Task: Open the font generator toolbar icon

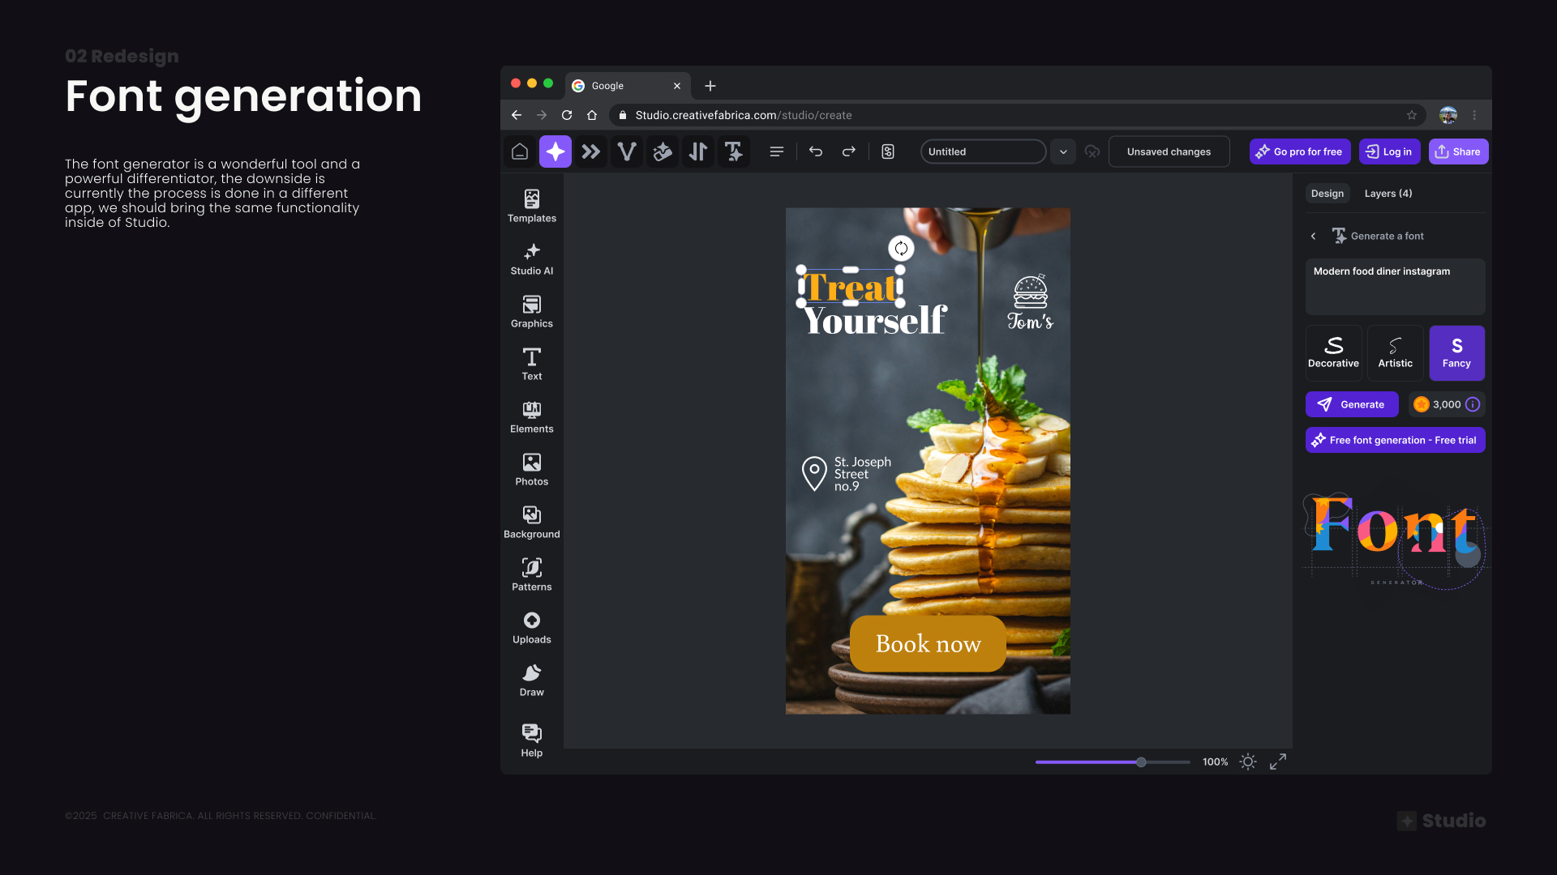Action: coord(733,152)
